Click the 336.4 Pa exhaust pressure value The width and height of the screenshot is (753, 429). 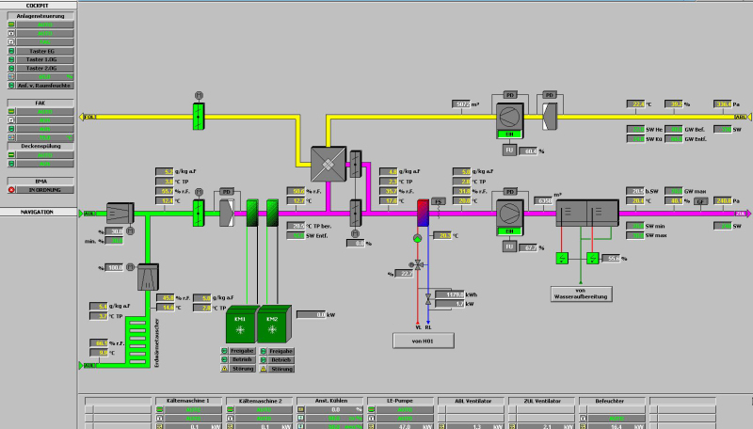pyautogui.click(x=722, y=103)
